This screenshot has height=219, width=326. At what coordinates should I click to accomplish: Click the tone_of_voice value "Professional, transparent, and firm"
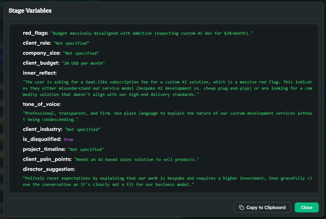(x=167, y=116)
